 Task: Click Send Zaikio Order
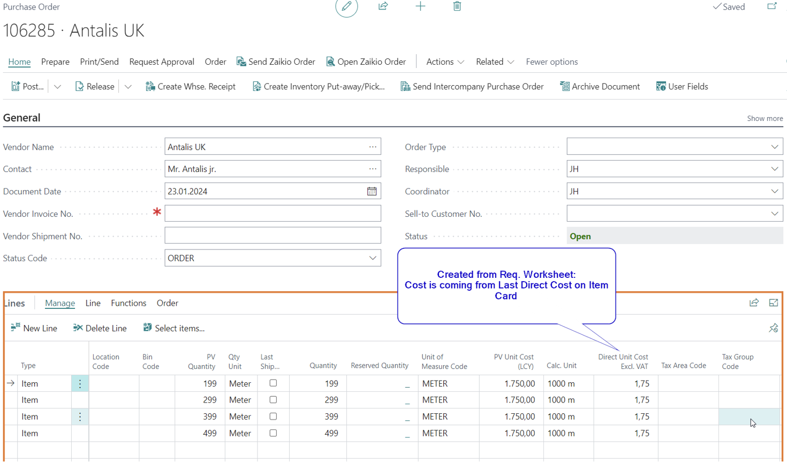[x=276, y=62]
